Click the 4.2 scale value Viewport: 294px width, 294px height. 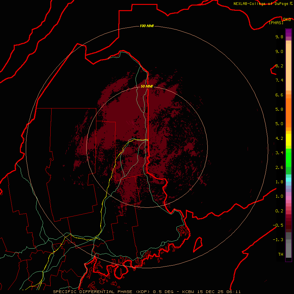pyautogui.click(x=279, y=139)
